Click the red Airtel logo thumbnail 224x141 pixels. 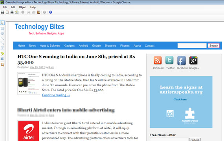point(29,131)
